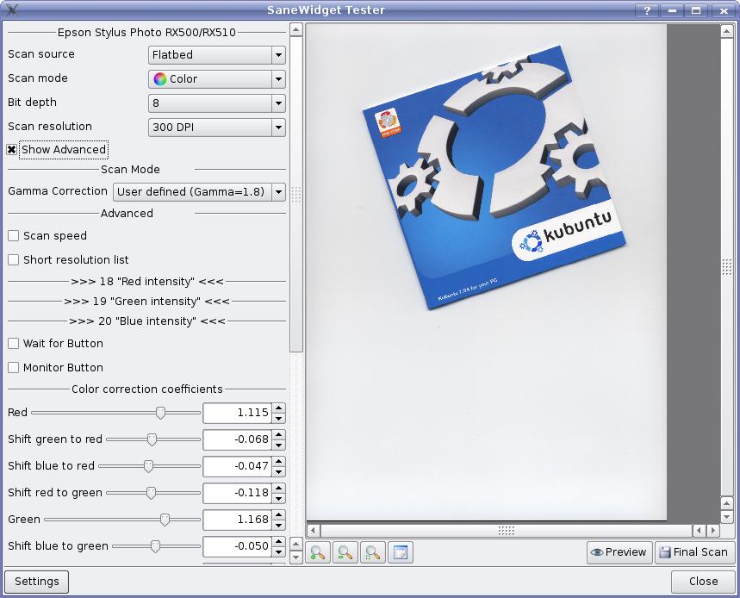The width and height of the screenshot is (740, 598).
Task: Increase Shift green to red value
Action: click(x=279, y=434)
